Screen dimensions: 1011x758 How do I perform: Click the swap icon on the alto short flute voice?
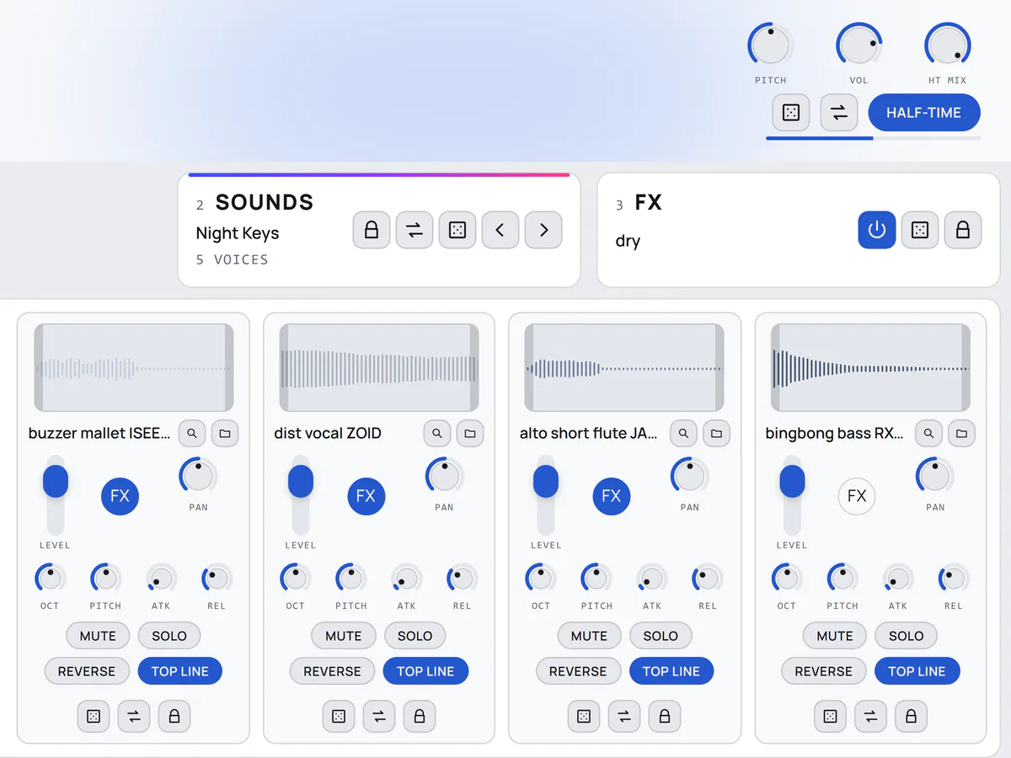click(x=624, y=717)
